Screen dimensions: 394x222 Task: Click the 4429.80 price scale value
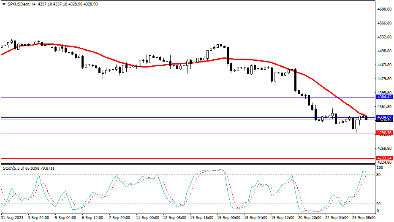click(x=384, y=79)
